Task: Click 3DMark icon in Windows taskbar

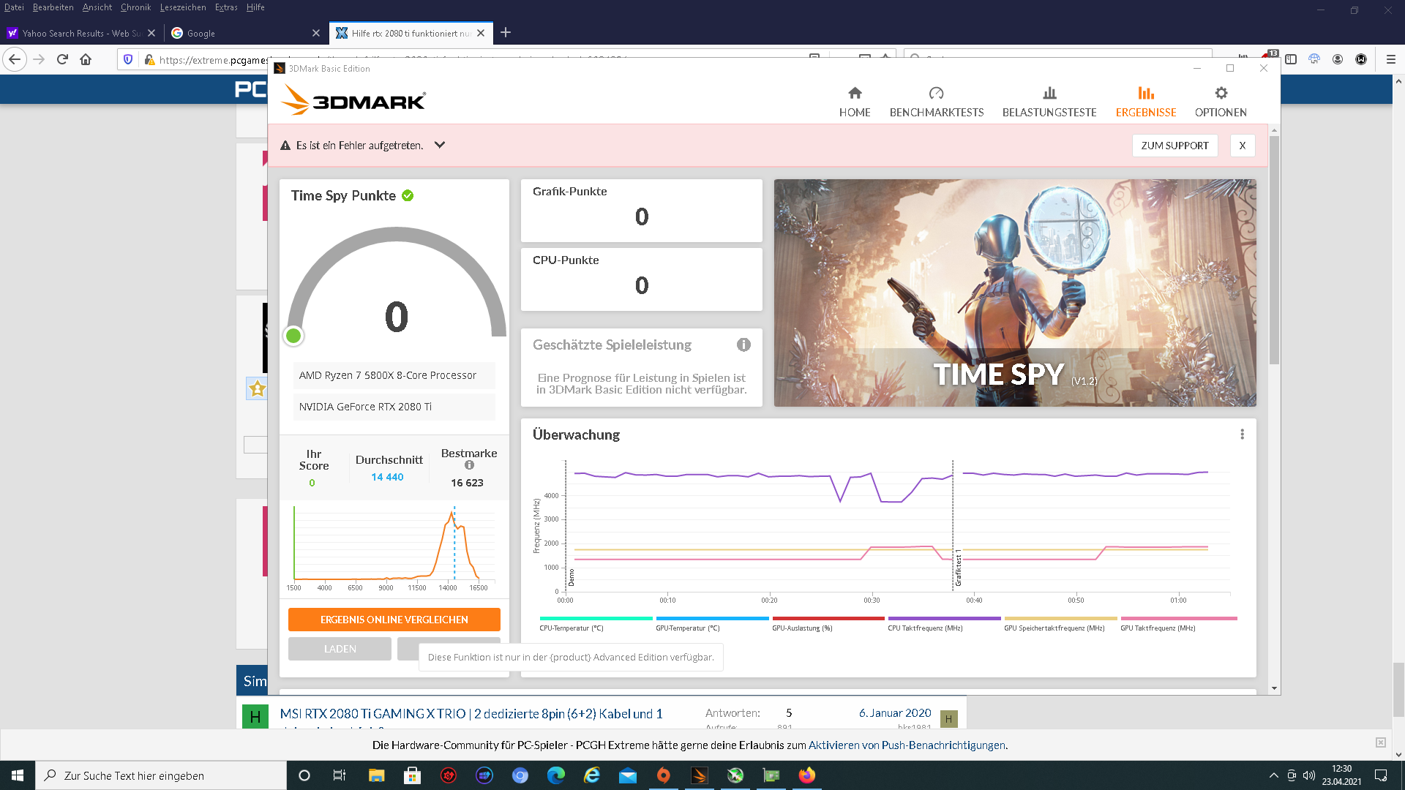Action: tap(699, 775)
